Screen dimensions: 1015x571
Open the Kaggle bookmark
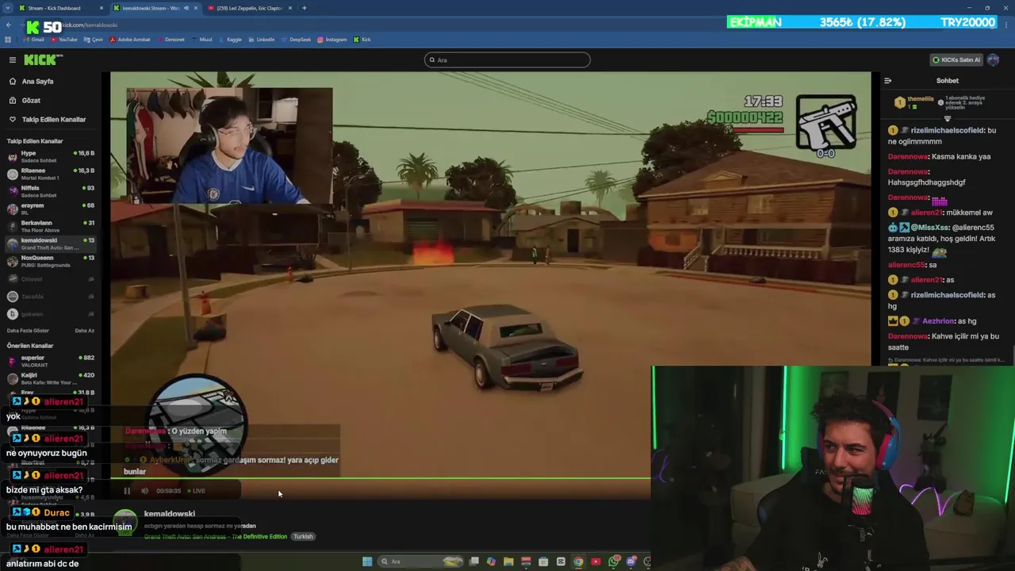click(x=230, y=40)
